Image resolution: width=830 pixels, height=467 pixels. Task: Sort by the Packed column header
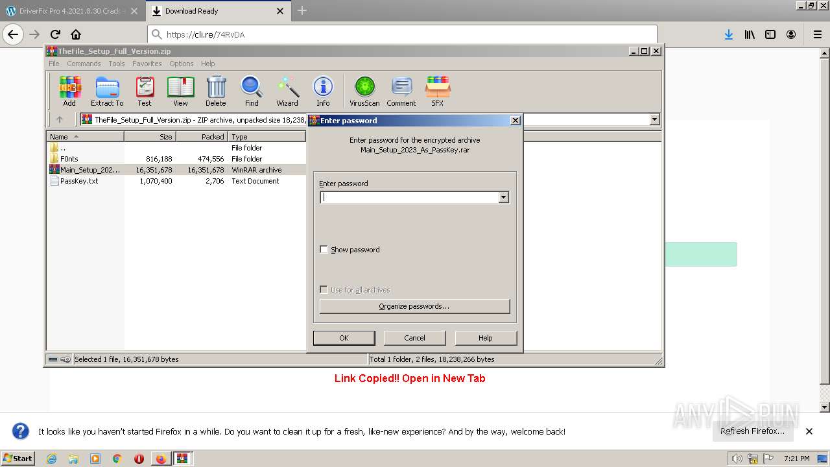(x=202, y=137)
